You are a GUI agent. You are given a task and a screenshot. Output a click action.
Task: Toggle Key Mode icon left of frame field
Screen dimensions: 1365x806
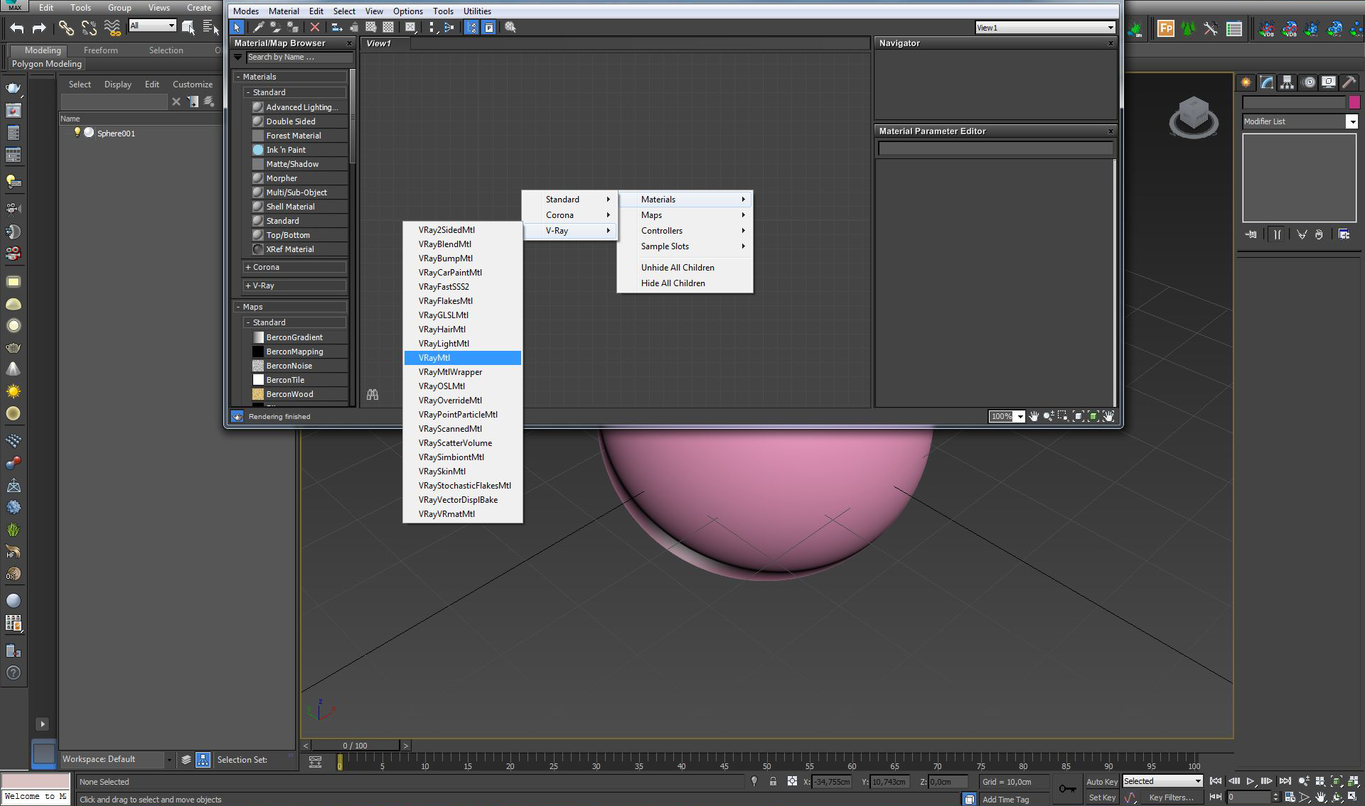coord(1215,797)
